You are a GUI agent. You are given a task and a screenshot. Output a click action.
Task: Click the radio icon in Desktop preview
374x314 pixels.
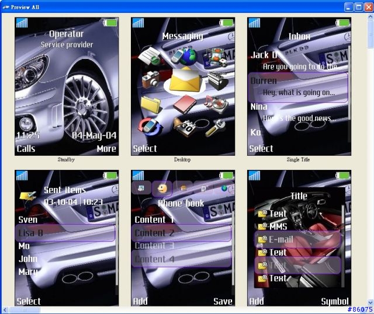tap(217, 81)
